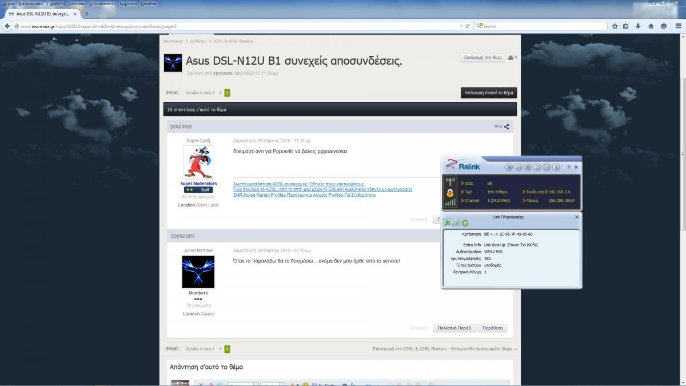Open Ralink about info icon
The width and height of the screenshot is (686, 386).
tap(556, 167)
